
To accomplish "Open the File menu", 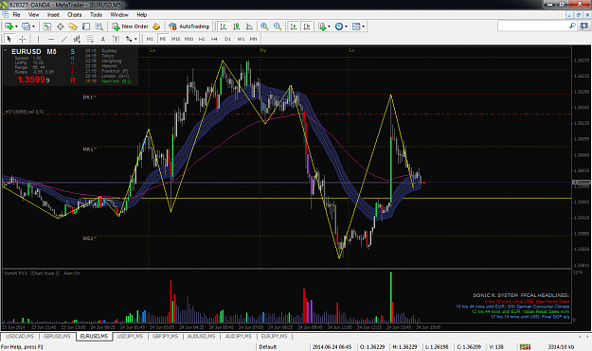I will pyautogui.click(x=17, y=15).
